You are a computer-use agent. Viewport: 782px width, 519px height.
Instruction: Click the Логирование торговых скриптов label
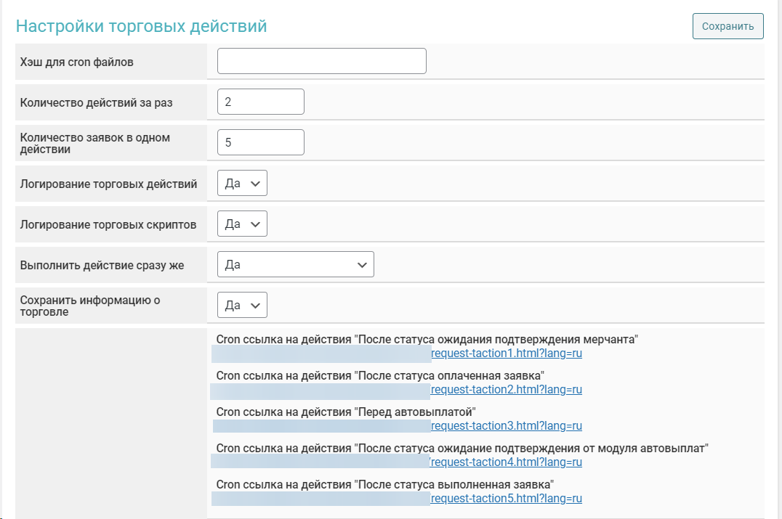(108, 225)
